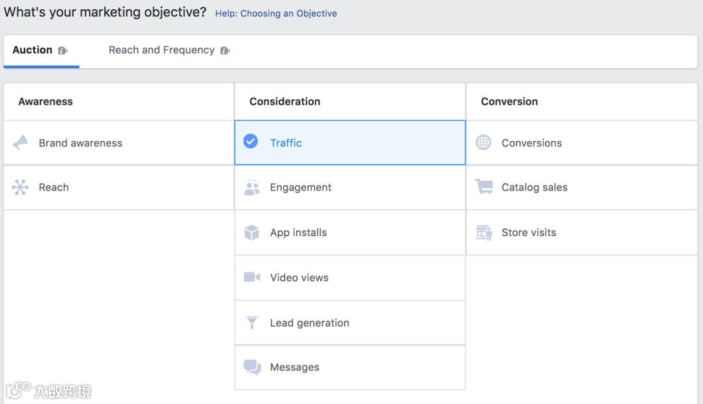Choose the Catalog sales objective label
This screenshot has width=703, height=404.
pyautogui.click(x=534, y=187)
